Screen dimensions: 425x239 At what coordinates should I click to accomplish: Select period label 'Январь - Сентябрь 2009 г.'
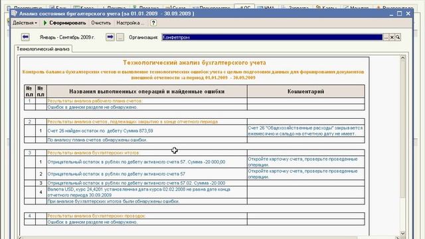pyautogui.click(x=67, y=37)
